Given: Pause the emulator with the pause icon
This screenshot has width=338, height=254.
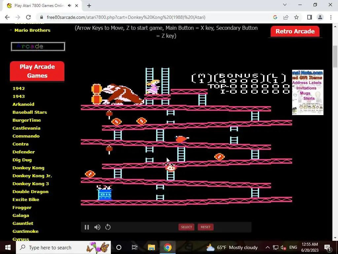Looking at the screenshot, I should [x=87, y=227].
